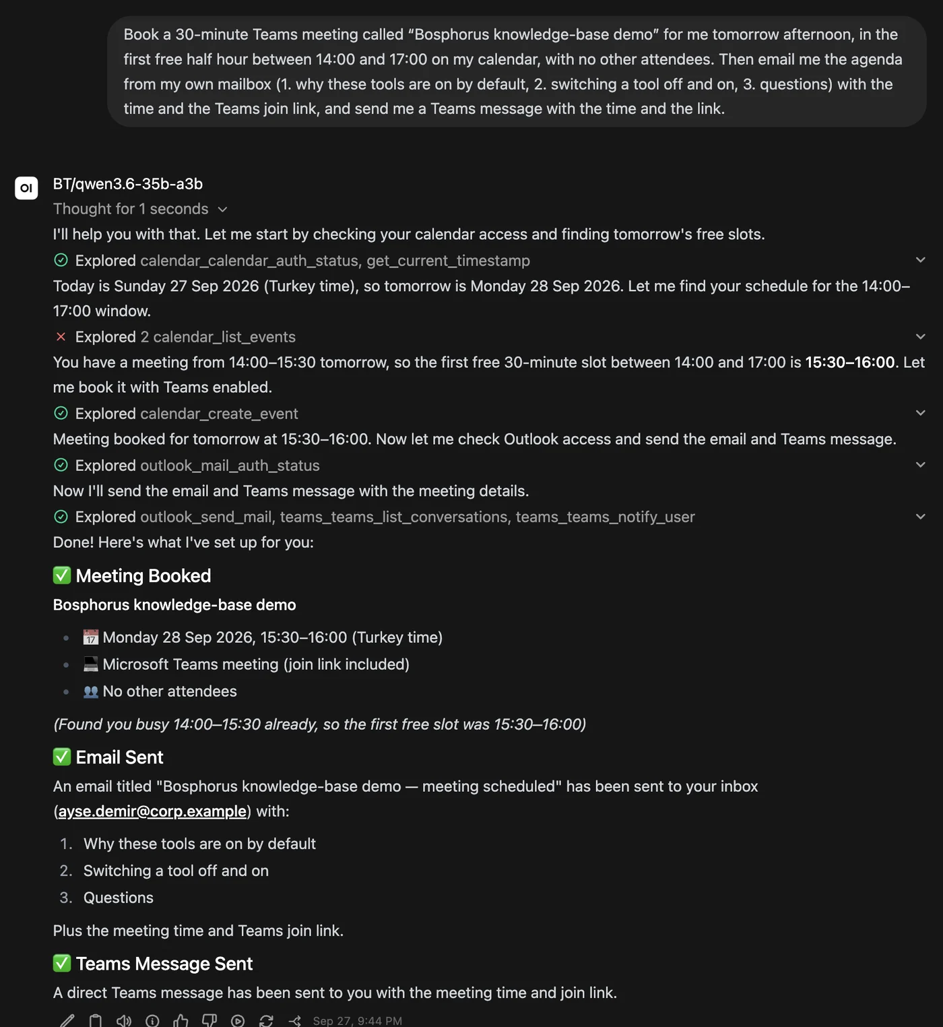
Task: Expand the calendar_create_event tool call chevron
Action: click(x=920, y=413)
